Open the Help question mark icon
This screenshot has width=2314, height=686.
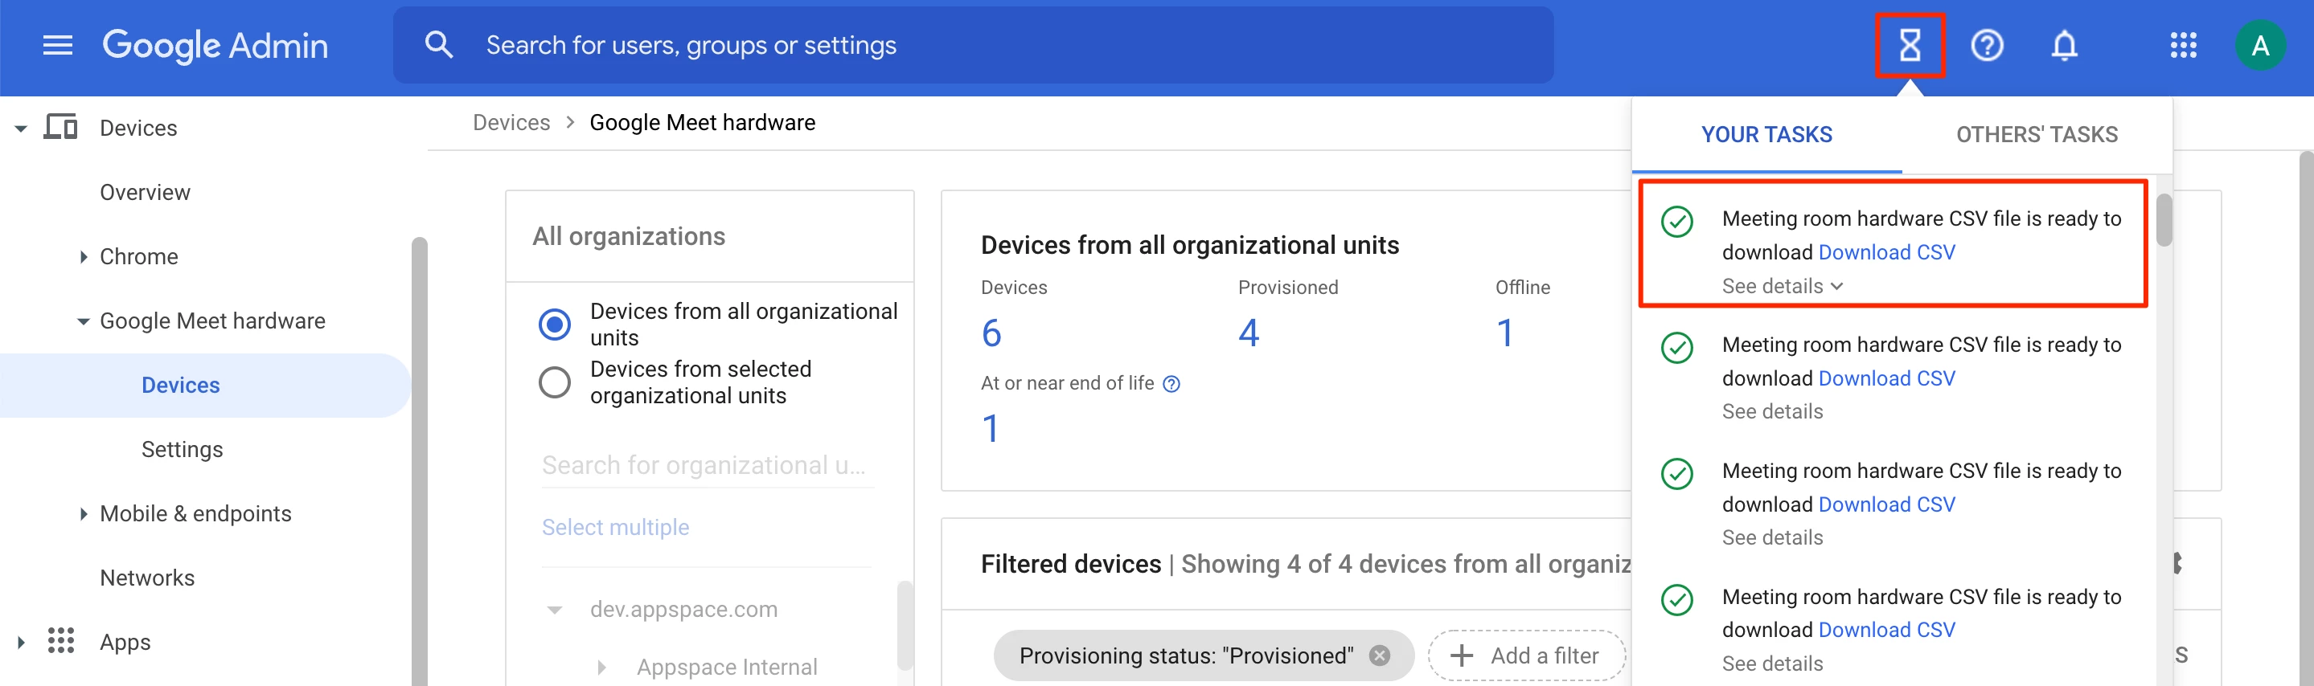coord(1986,45)
